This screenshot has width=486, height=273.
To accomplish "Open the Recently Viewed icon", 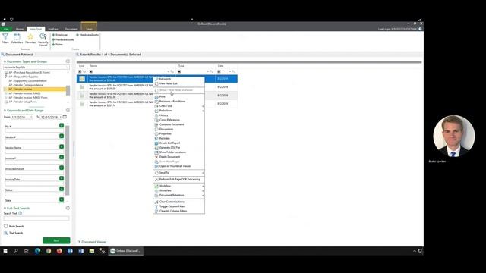I will pos(43,39).
